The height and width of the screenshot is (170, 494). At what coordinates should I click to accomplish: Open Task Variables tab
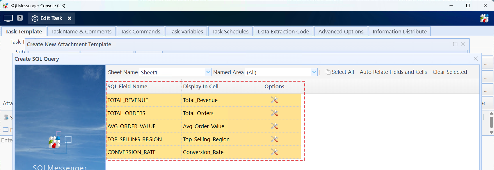pos(186,31)
